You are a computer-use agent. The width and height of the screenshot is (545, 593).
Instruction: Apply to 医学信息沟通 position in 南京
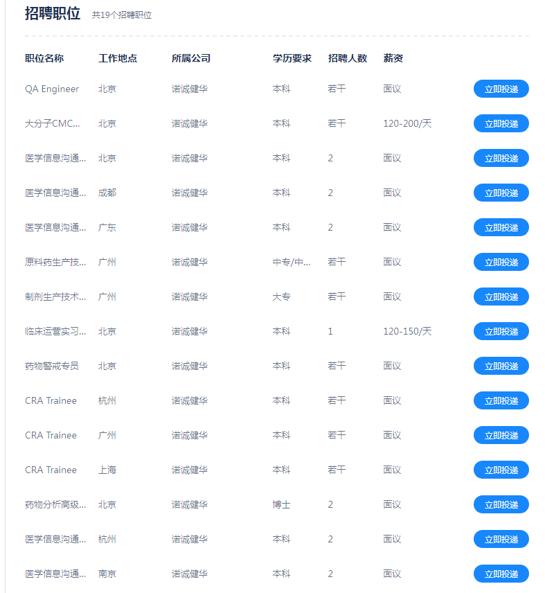tap(501, 574)
